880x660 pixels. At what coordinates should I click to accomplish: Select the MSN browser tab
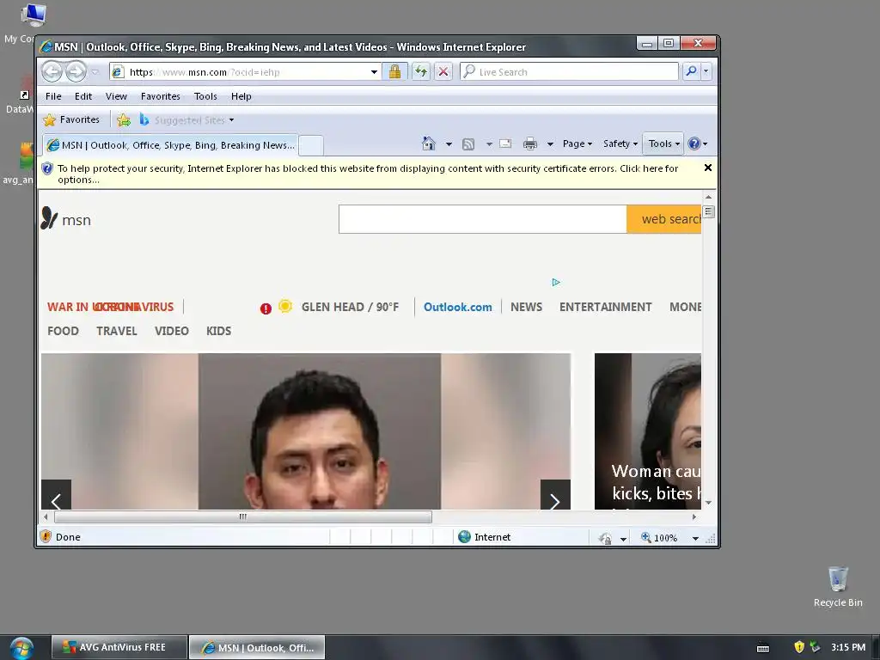170,145
